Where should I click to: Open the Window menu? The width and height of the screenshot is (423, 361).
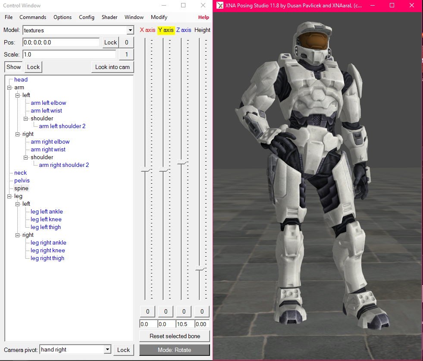[x=134, y=17]
